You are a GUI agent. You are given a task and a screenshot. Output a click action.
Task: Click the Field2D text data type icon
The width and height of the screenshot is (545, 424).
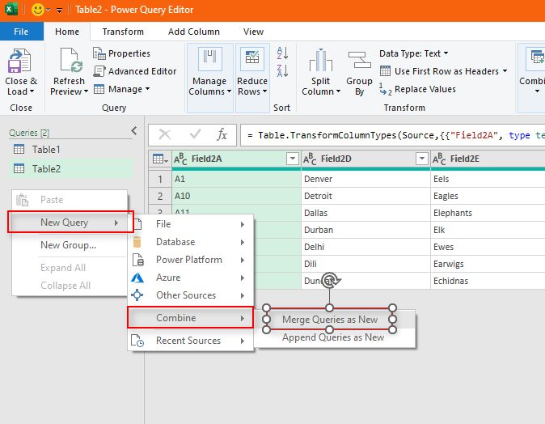point(310,159)
